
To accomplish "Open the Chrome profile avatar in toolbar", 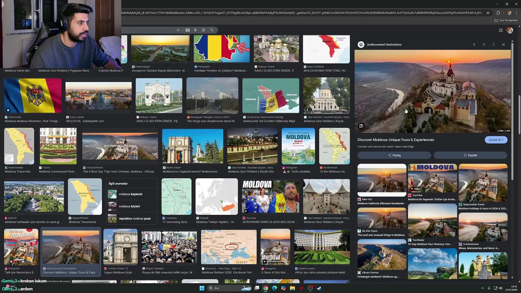I will point(509,13).
